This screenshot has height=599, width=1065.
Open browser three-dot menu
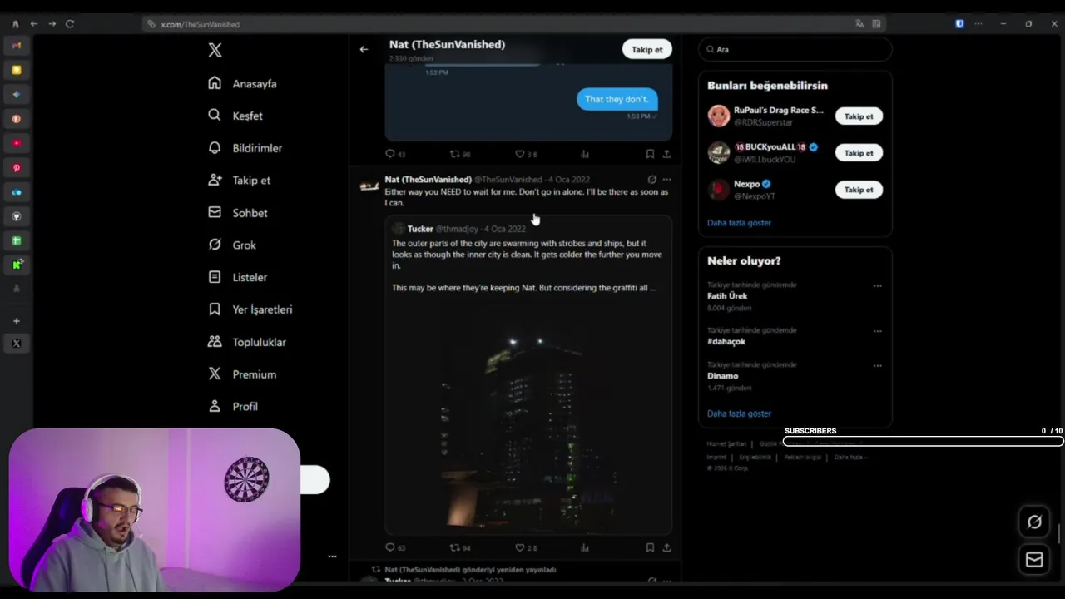[978, 24]
